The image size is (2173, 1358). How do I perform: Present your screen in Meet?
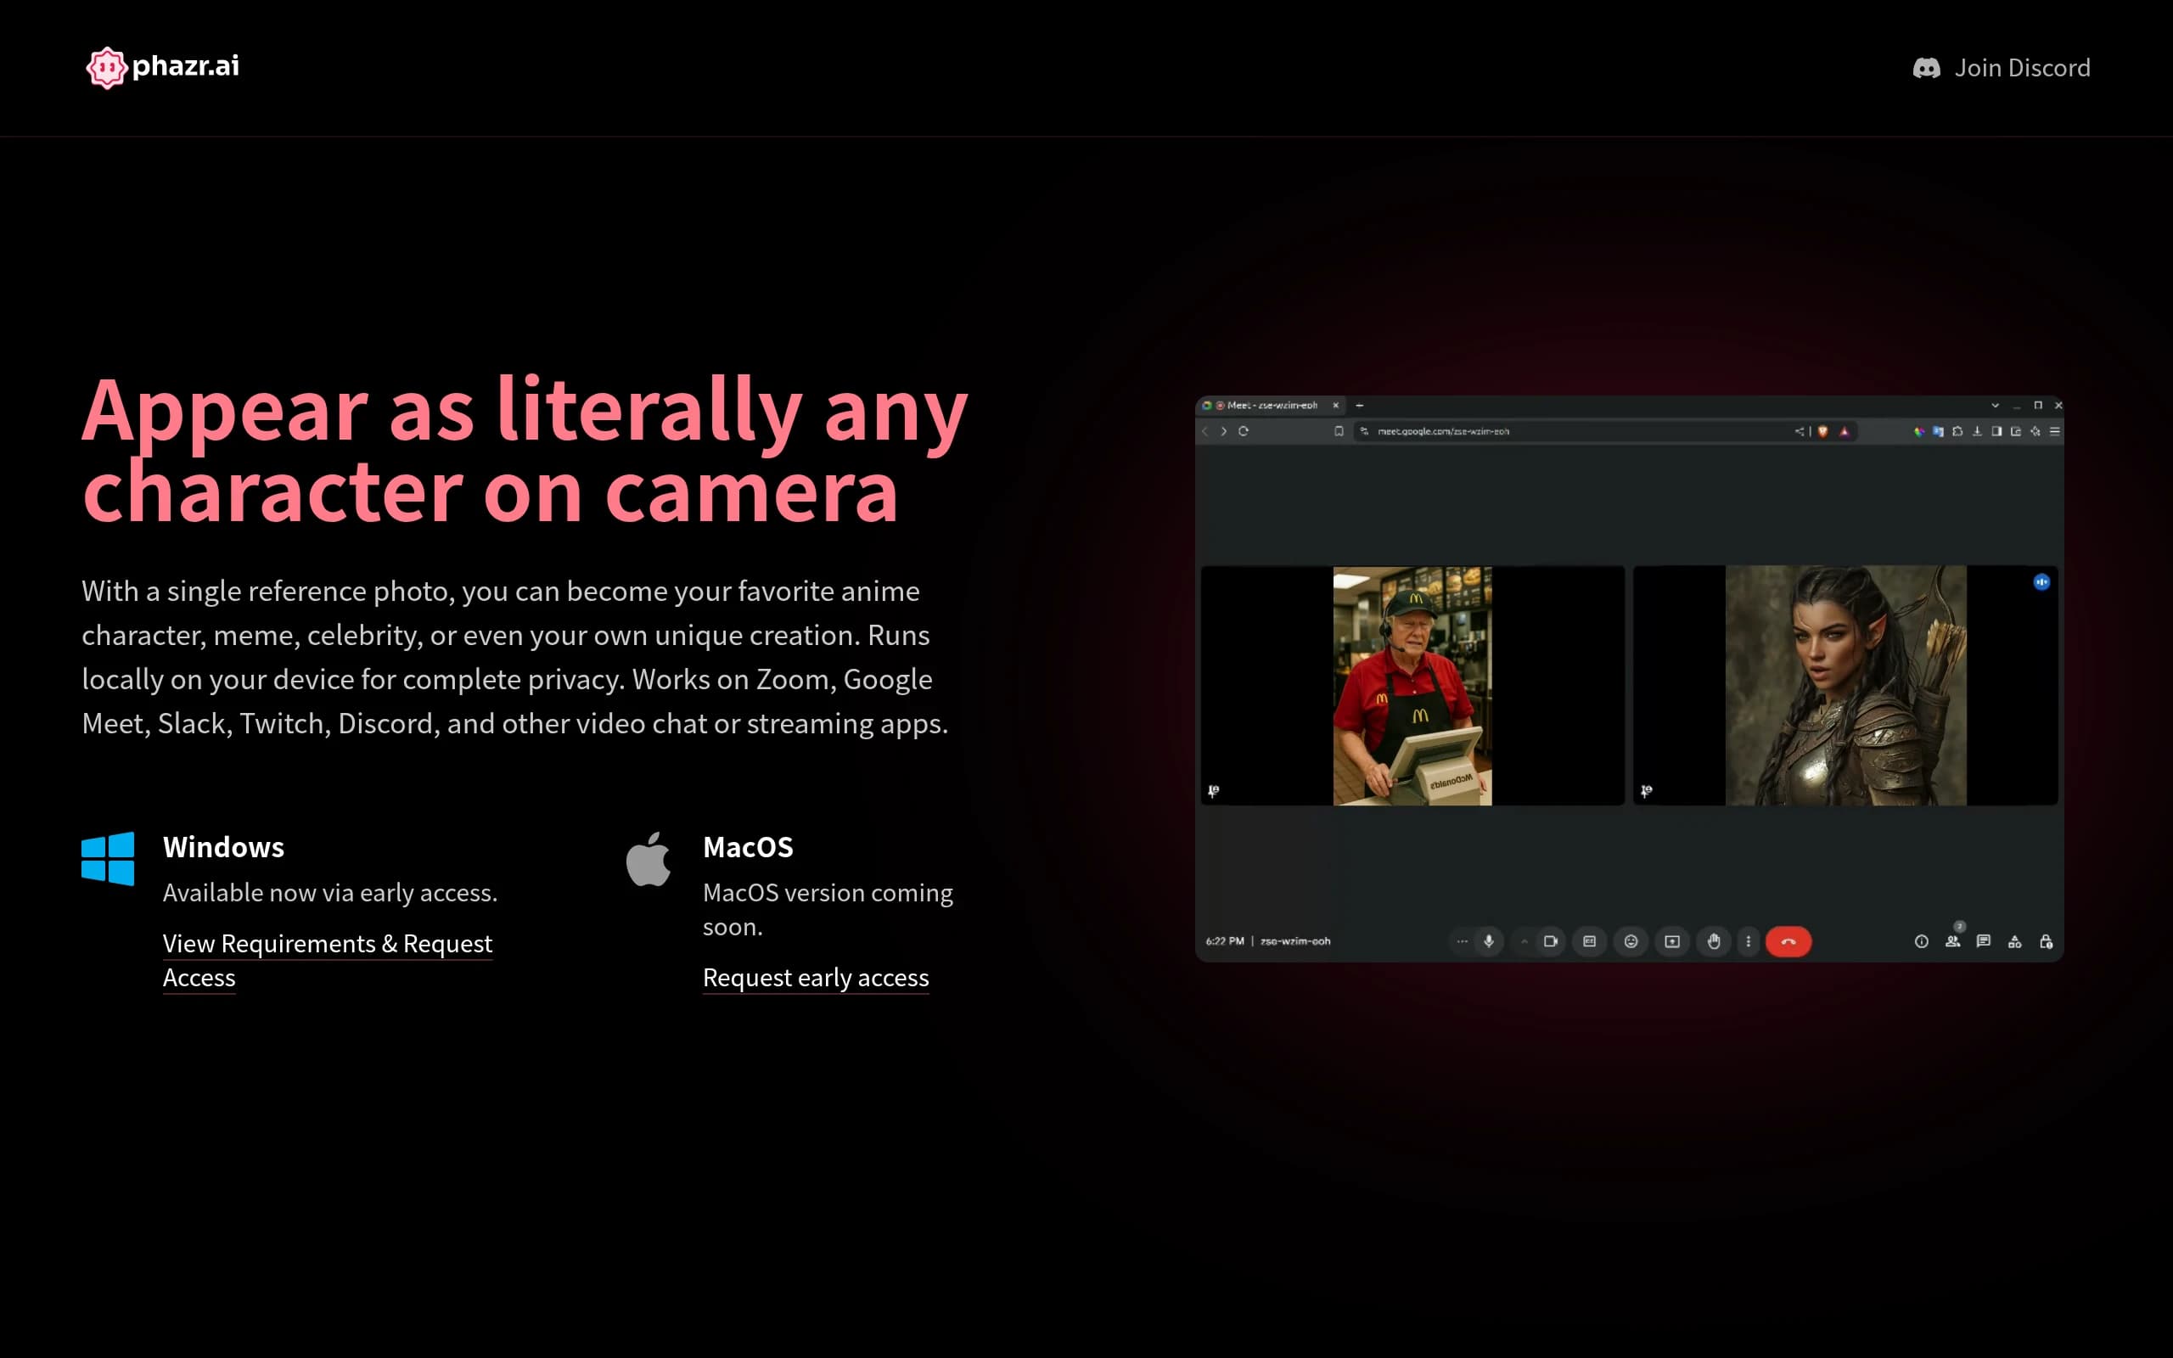click(x=1672, y=941)
